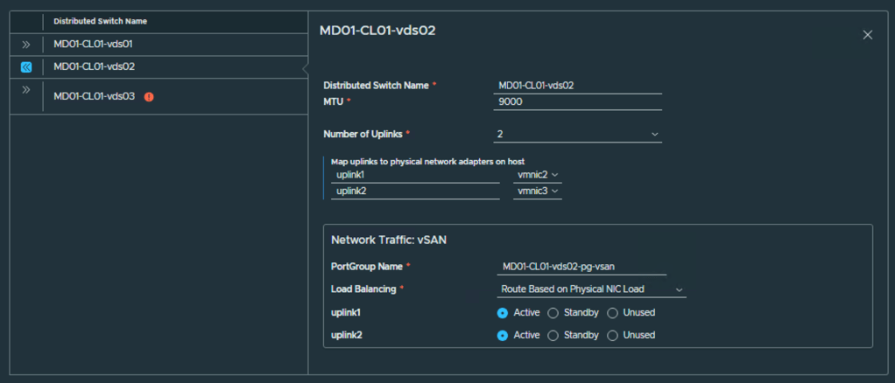Set uplink1 to Standby
This screenshot has height=383, width=895.
pyautogui.click(x=553, y=312)
